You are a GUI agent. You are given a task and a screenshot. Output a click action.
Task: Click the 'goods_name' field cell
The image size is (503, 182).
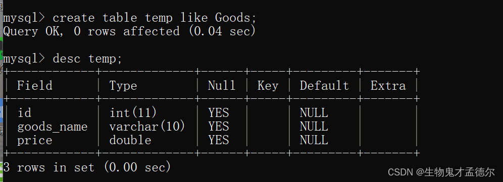click(53, 127)
